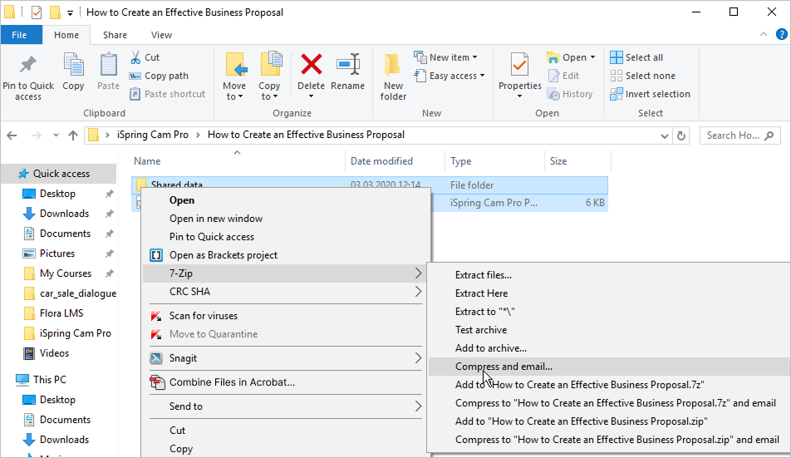Refresh the current folder view
Viewport: 791px width, 458px height.
coord(681,135)
